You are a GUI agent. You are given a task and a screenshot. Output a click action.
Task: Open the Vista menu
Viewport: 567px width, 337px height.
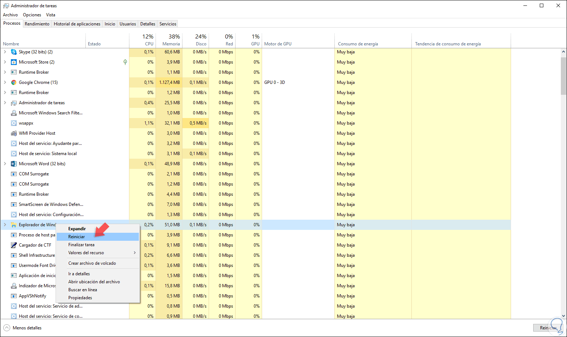click(x=51, y=15)
